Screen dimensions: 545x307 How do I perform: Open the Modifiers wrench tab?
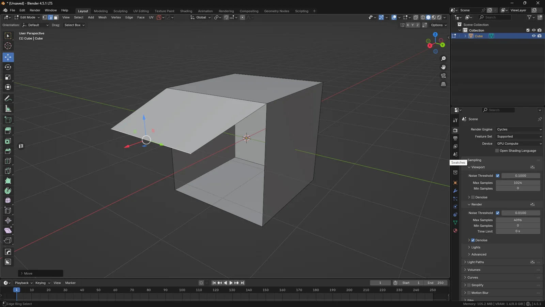[455, 191]
